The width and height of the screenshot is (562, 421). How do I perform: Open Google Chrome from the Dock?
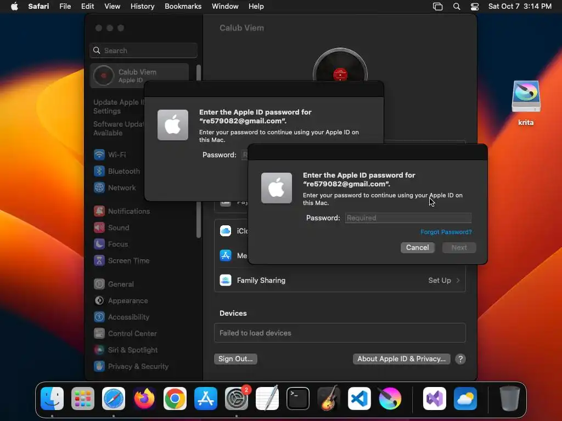[175, 399]
